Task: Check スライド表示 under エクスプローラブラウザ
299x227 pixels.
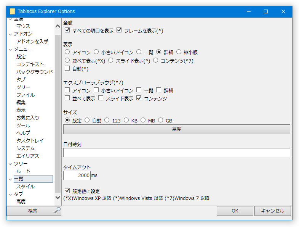Action: [x=101, y=98]
